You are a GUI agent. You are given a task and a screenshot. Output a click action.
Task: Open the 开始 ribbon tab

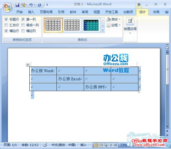[19, 12]
